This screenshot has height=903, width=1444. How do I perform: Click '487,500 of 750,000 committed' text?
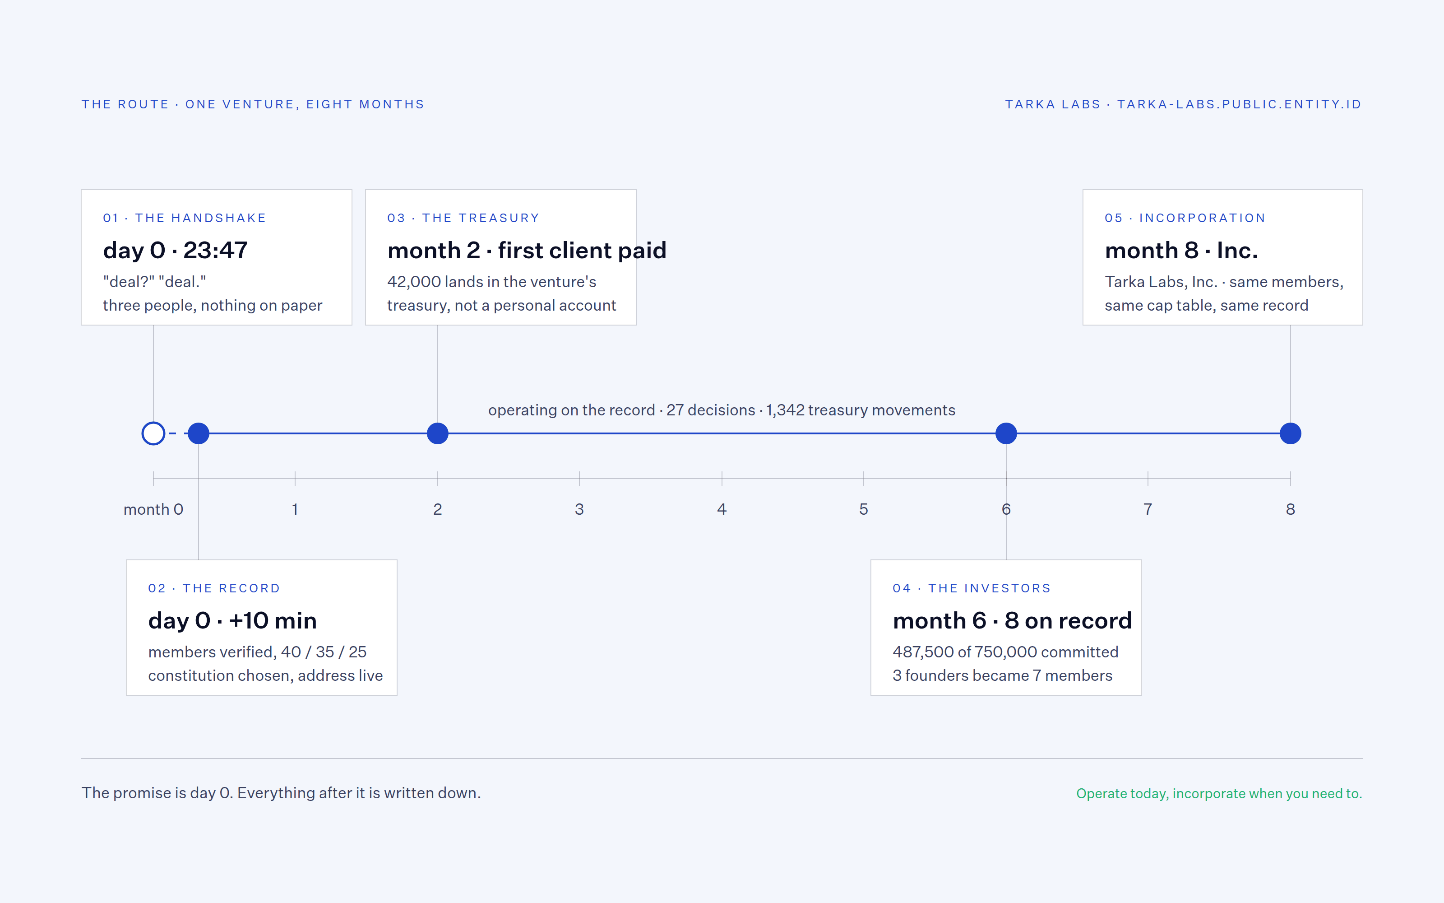point(1005,652)
